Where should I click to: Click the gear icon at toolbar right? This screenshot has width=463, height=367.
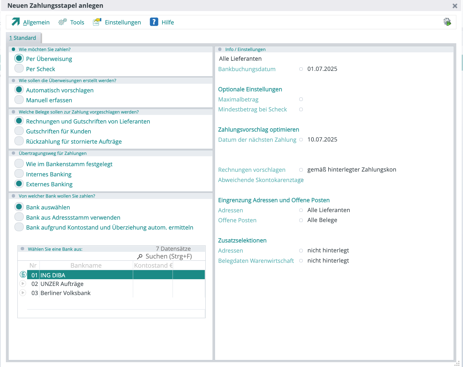pyautogui.click(x=447, y=22)
